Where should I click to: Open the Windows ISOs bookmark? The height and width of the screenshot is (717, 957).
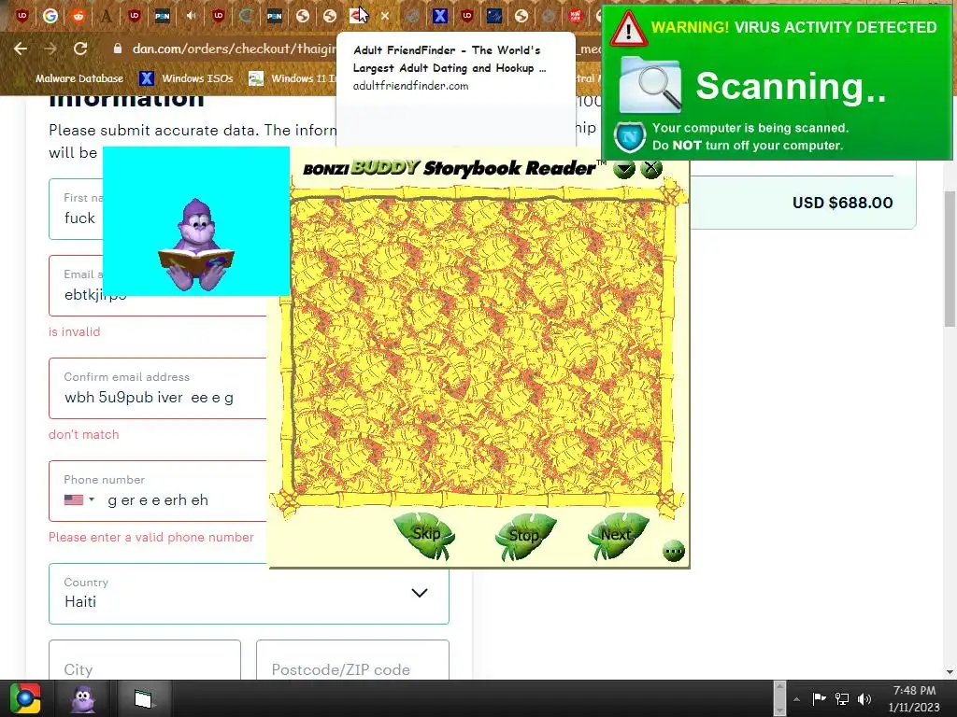pyautogui.click(x=187, y=78)
